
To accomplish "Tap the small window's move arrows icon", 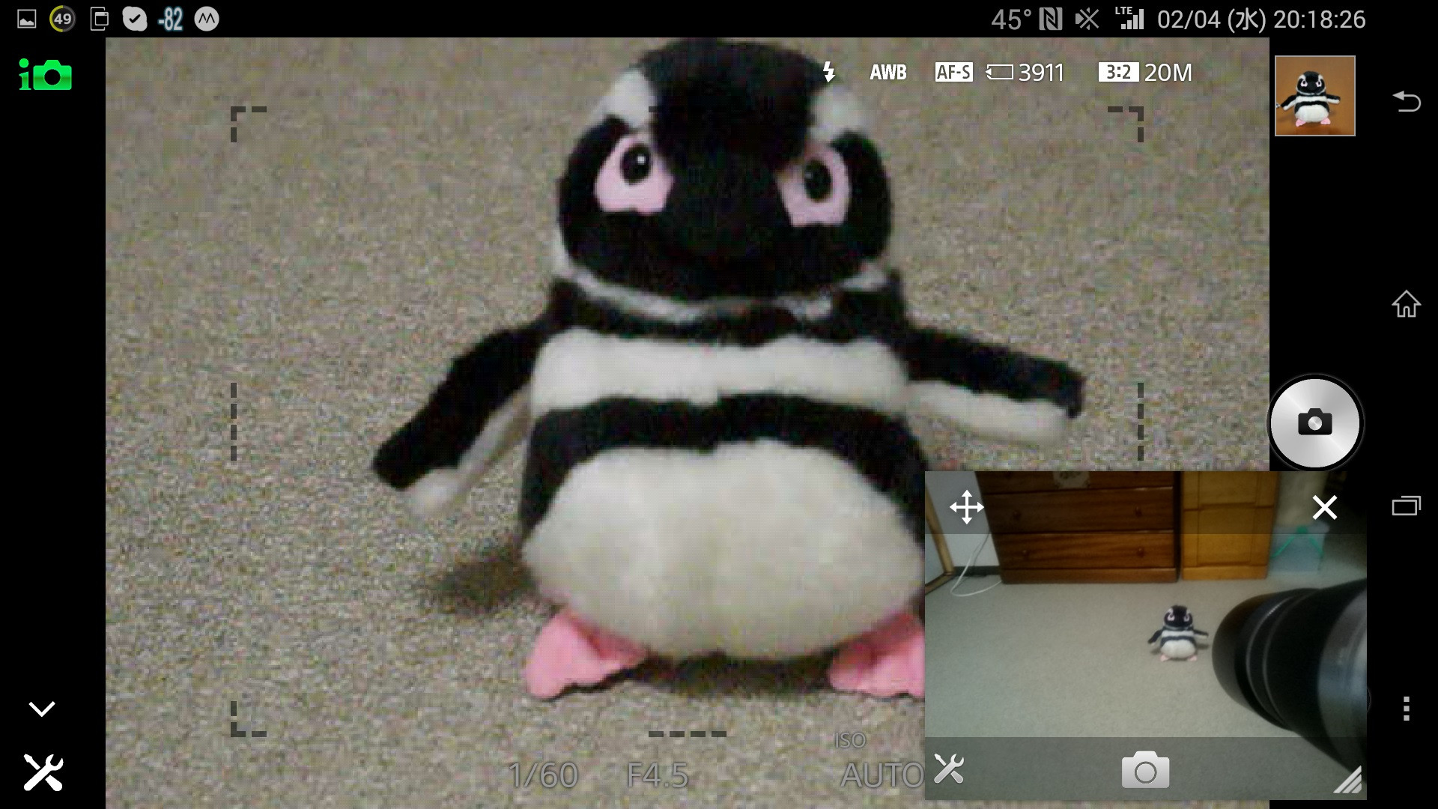I will (x=966, y=507).
